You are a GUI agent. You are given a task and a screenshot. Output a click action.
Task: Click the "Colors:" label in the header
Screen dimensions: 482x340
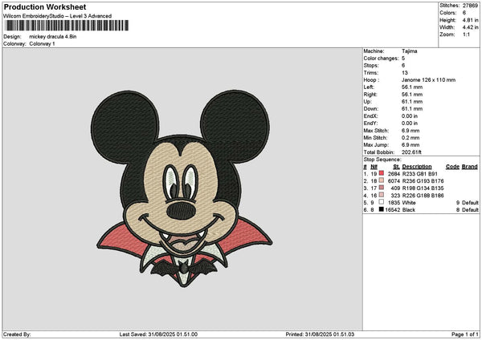(448, 13)
